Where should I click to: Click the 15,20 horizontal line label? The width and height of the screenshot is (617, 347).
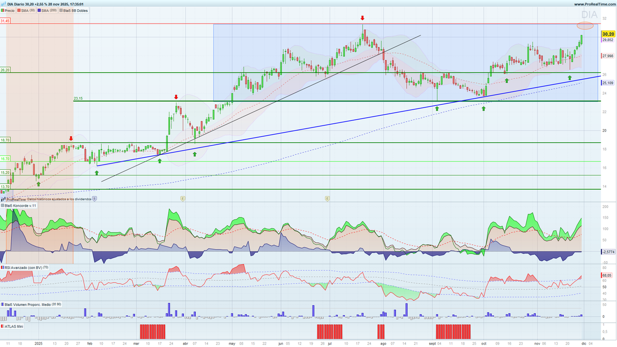5,173
